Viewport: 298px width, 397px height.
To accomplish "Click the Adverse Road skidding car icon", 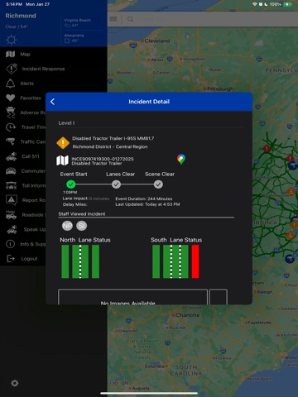I will coord(11,112).
